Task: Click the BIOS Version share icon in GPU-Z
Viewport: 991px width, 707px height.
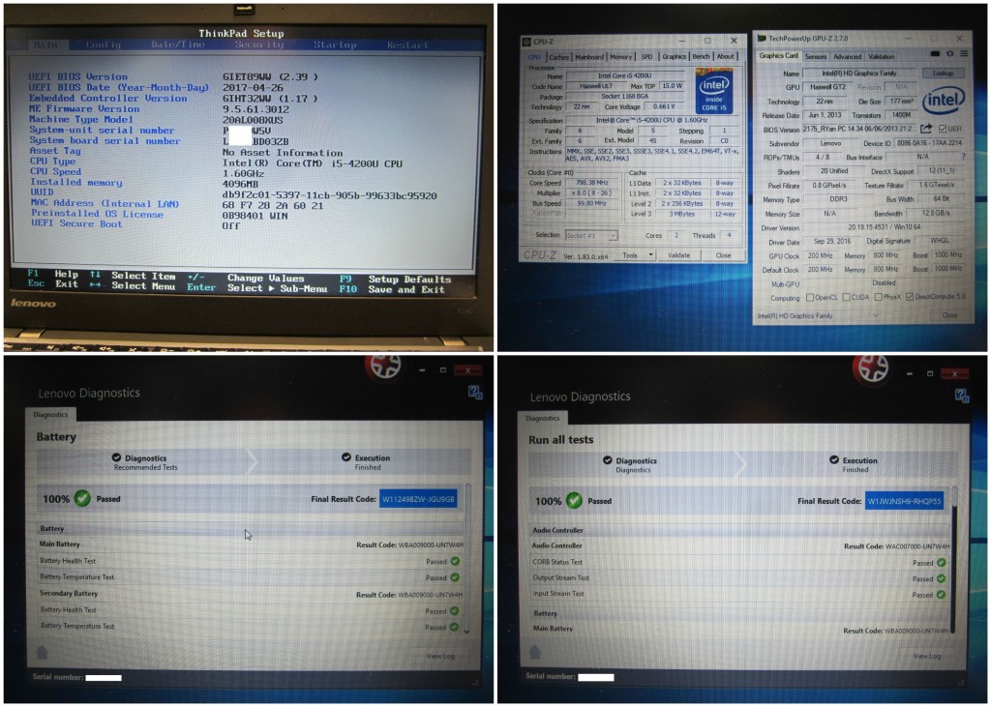Action: click(926, 129)
